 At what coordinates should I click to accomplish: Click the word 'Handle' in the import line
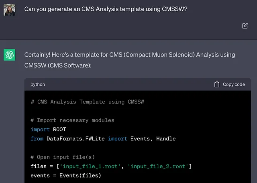tap(166, 139)
